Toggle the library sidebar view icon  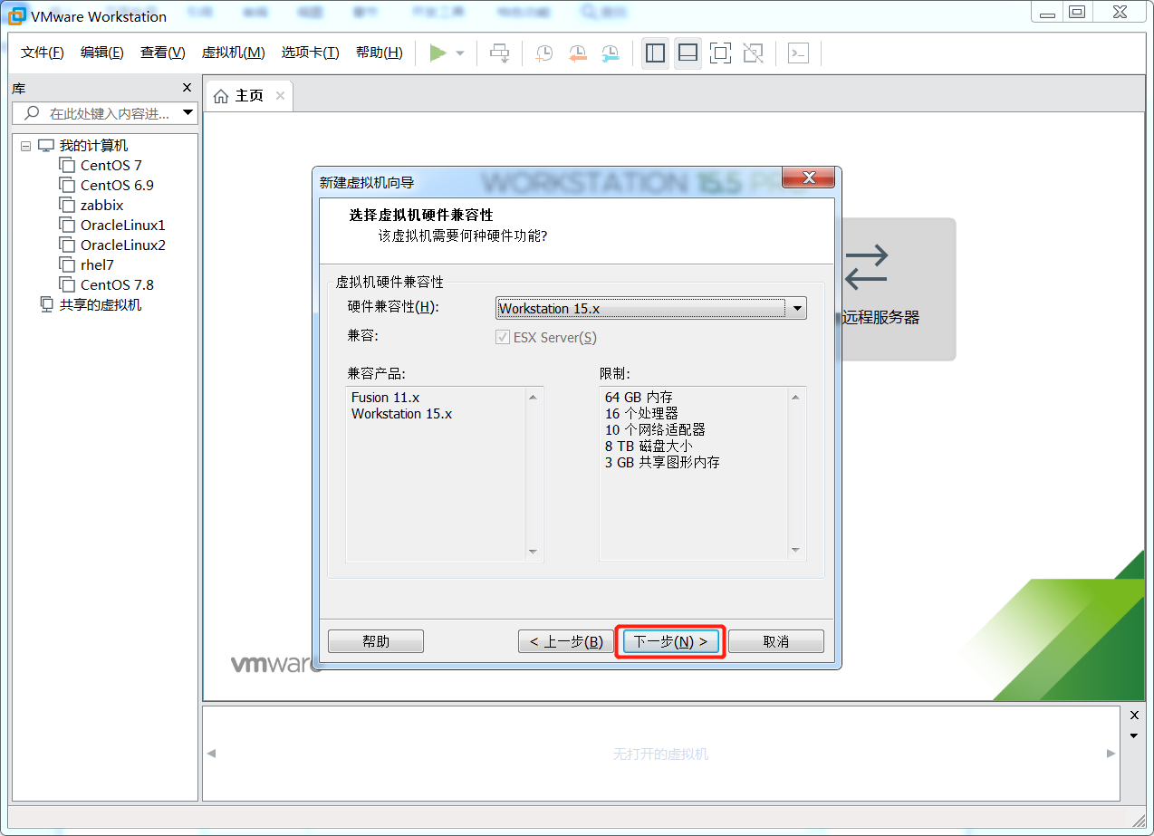tap(655, 53)
